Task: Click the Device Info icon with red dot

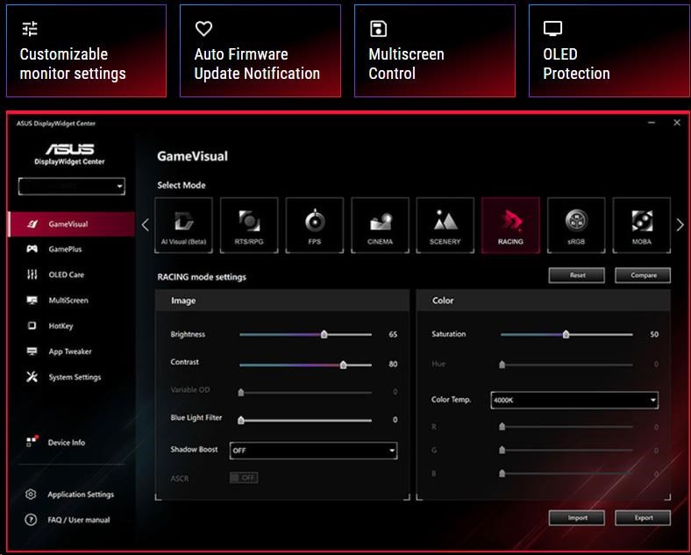Action: [x=32, y=440]
